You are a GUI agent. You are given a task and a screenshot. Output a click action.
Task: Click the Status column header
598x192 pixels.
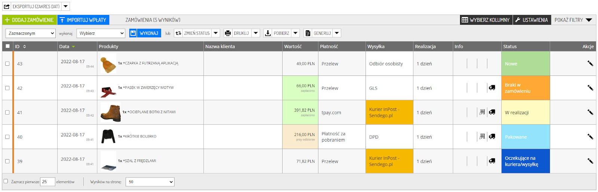tap(525, 46)
